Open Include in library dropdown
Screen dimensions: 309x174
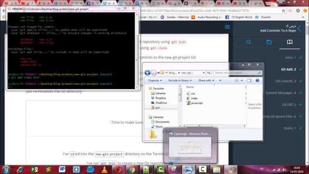[180, 81]
